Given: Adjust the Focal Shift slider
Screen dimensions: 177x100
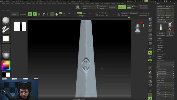Looking at the screenshot, I should click(107, 13).
